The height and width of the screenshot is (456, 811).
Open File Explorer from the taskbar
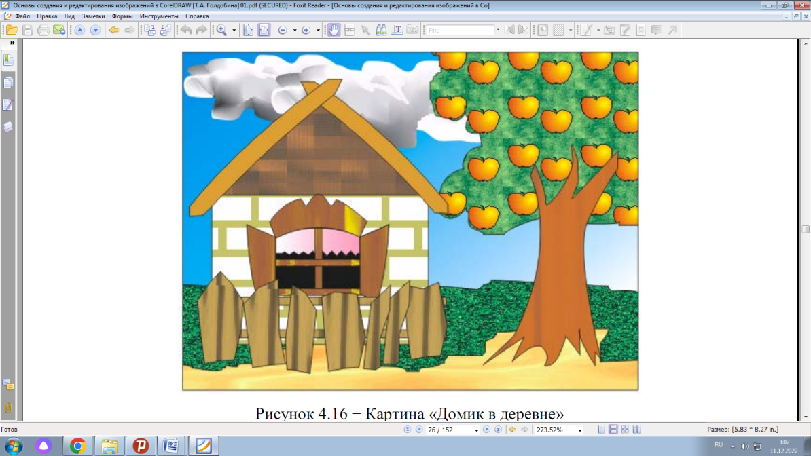(x=109, y=446)
